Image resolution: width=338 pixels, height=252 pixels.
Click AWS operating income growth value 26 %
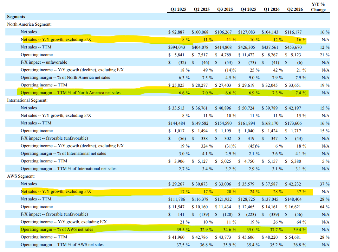(x=278, y=222)
